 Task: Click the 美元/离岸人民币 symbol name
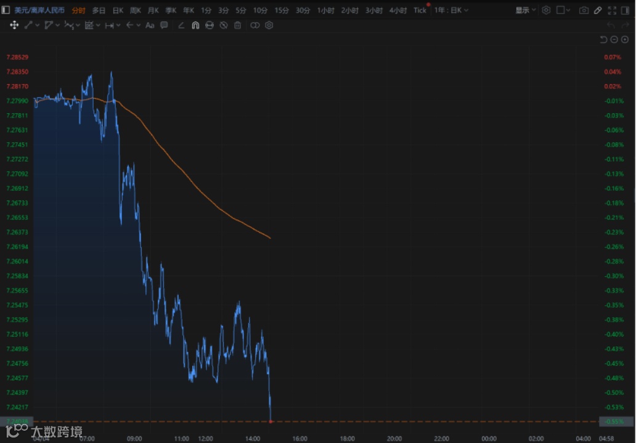(x=39, y=10)
